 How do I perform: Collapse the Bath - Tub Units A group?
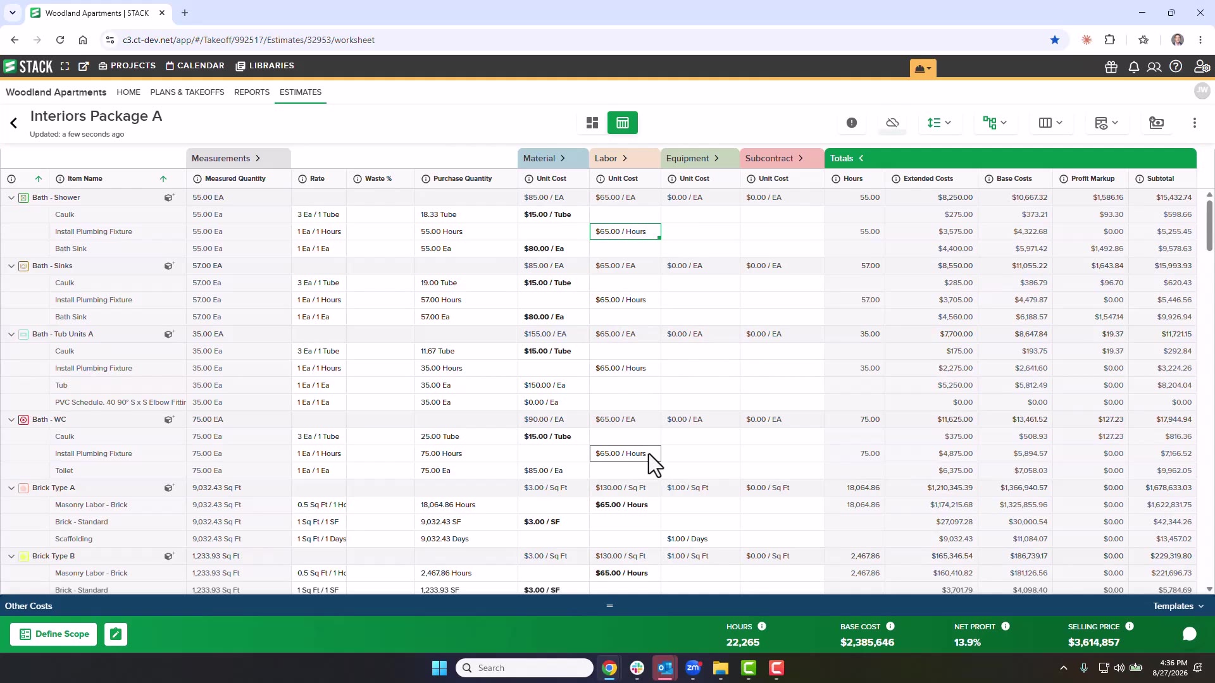tap(11, 334)
